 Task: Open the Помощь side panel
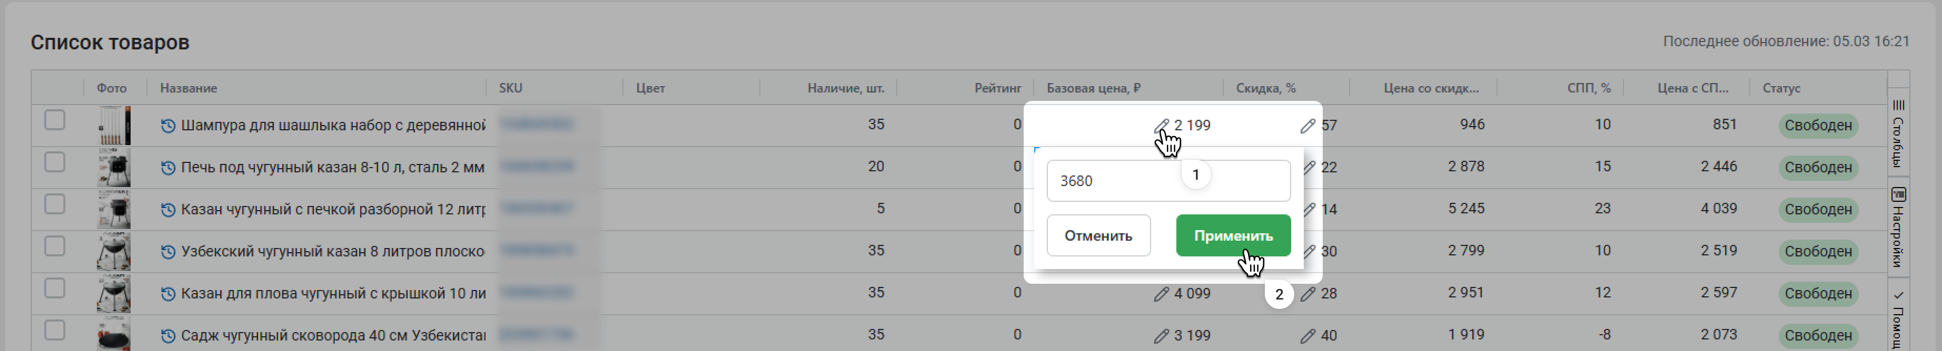(x=1898, y=319)
